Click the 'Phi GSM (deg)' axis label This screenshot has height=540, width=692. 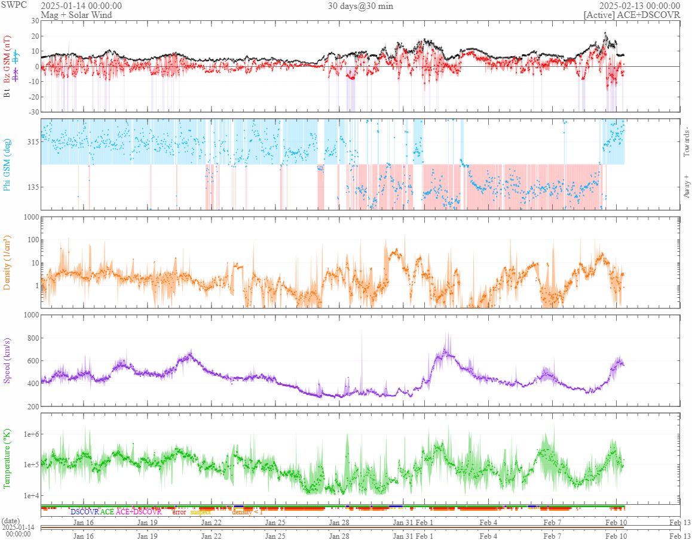tap(7, 165)
